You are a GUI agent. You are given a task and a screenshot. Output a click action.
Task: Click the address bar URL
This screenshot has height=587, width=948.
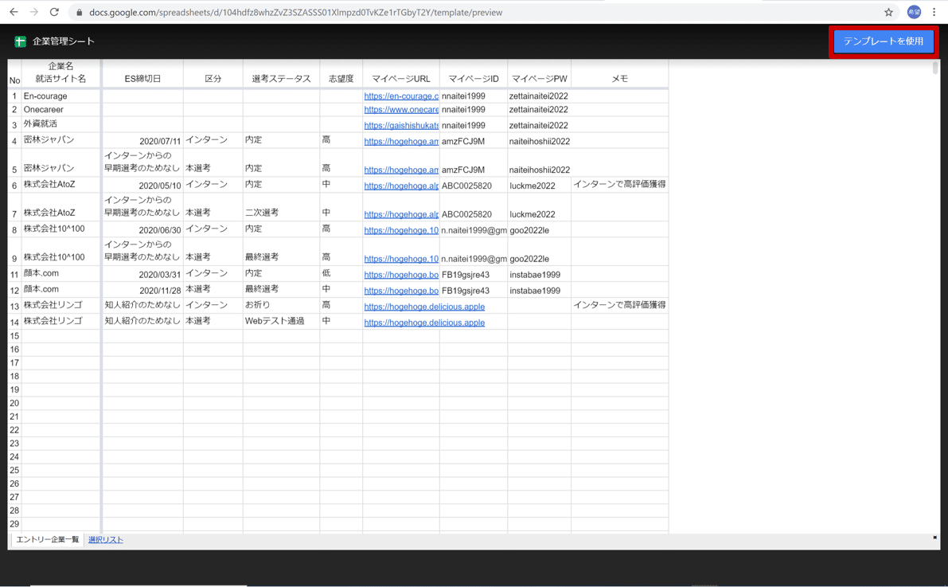click(295, 12)
